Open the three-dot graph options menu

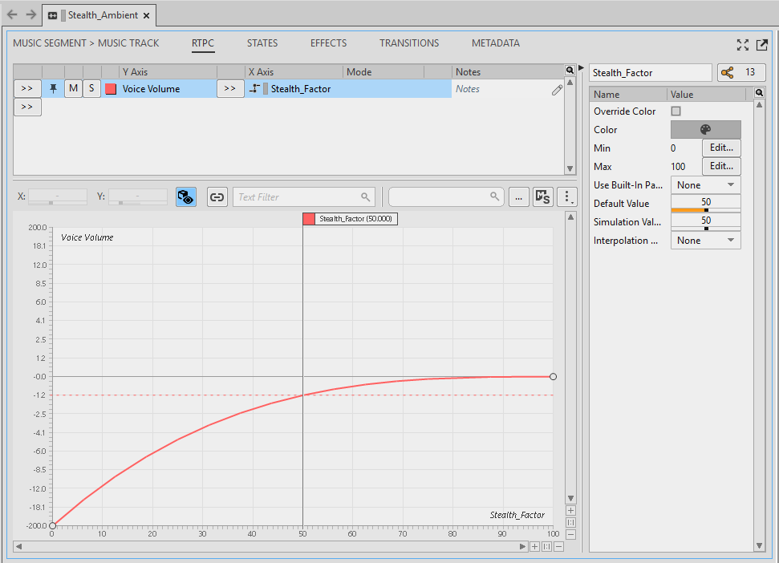pos(566,197)
